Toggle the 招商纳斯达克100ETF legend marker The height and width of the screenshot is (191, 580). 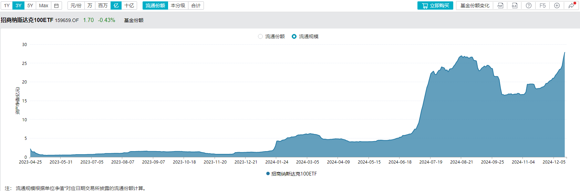[x=268, y=174]
